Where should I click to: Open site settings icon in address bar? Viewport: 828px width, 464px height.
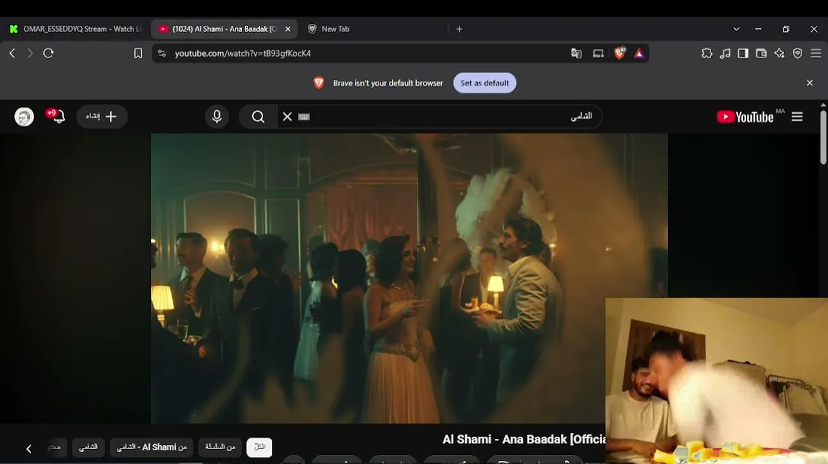tap(162, 53)
